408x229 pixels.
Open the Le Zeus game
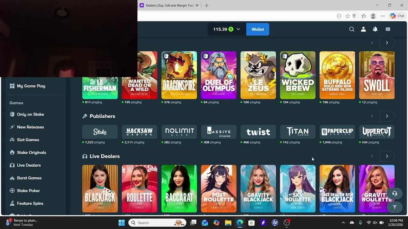258,75
